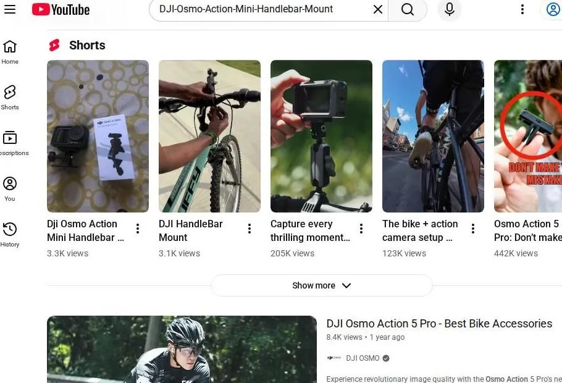The height and width of the screenshot is (383, 562).
Task: Clear the search box with X
Action: pos(378,9)
